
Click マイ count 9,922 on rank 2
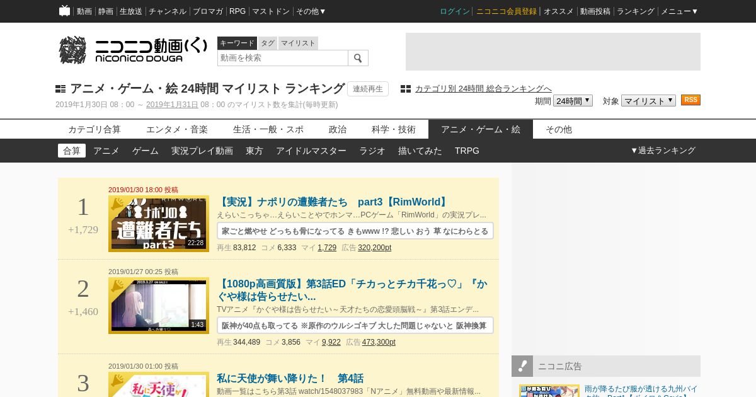pyautogui.click(x=331, y=342)
